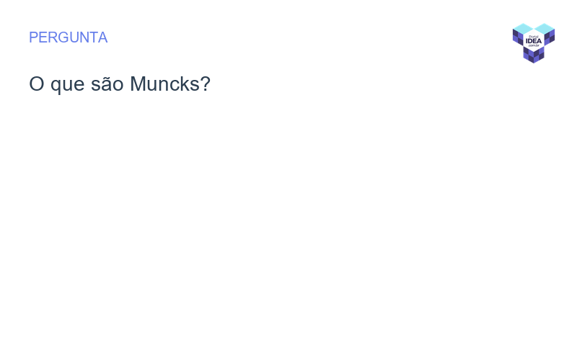Click the white hexagon center of the logo

[x=534, y=41]
